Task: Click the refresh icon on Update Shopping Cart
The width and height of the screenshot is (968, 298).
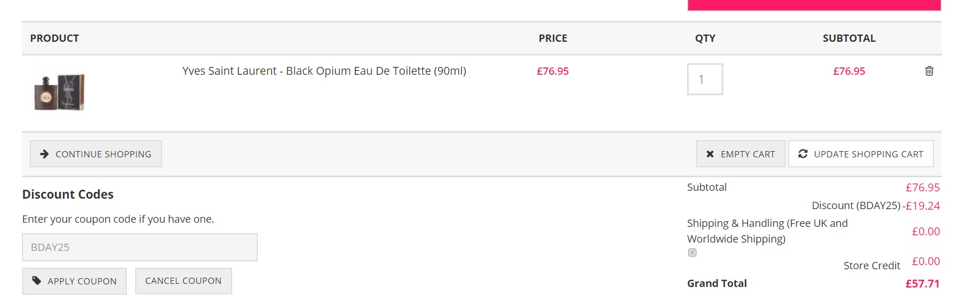Action: point(803,154)
